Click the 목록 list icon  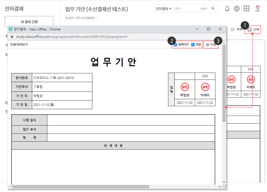tap(233, 29)
